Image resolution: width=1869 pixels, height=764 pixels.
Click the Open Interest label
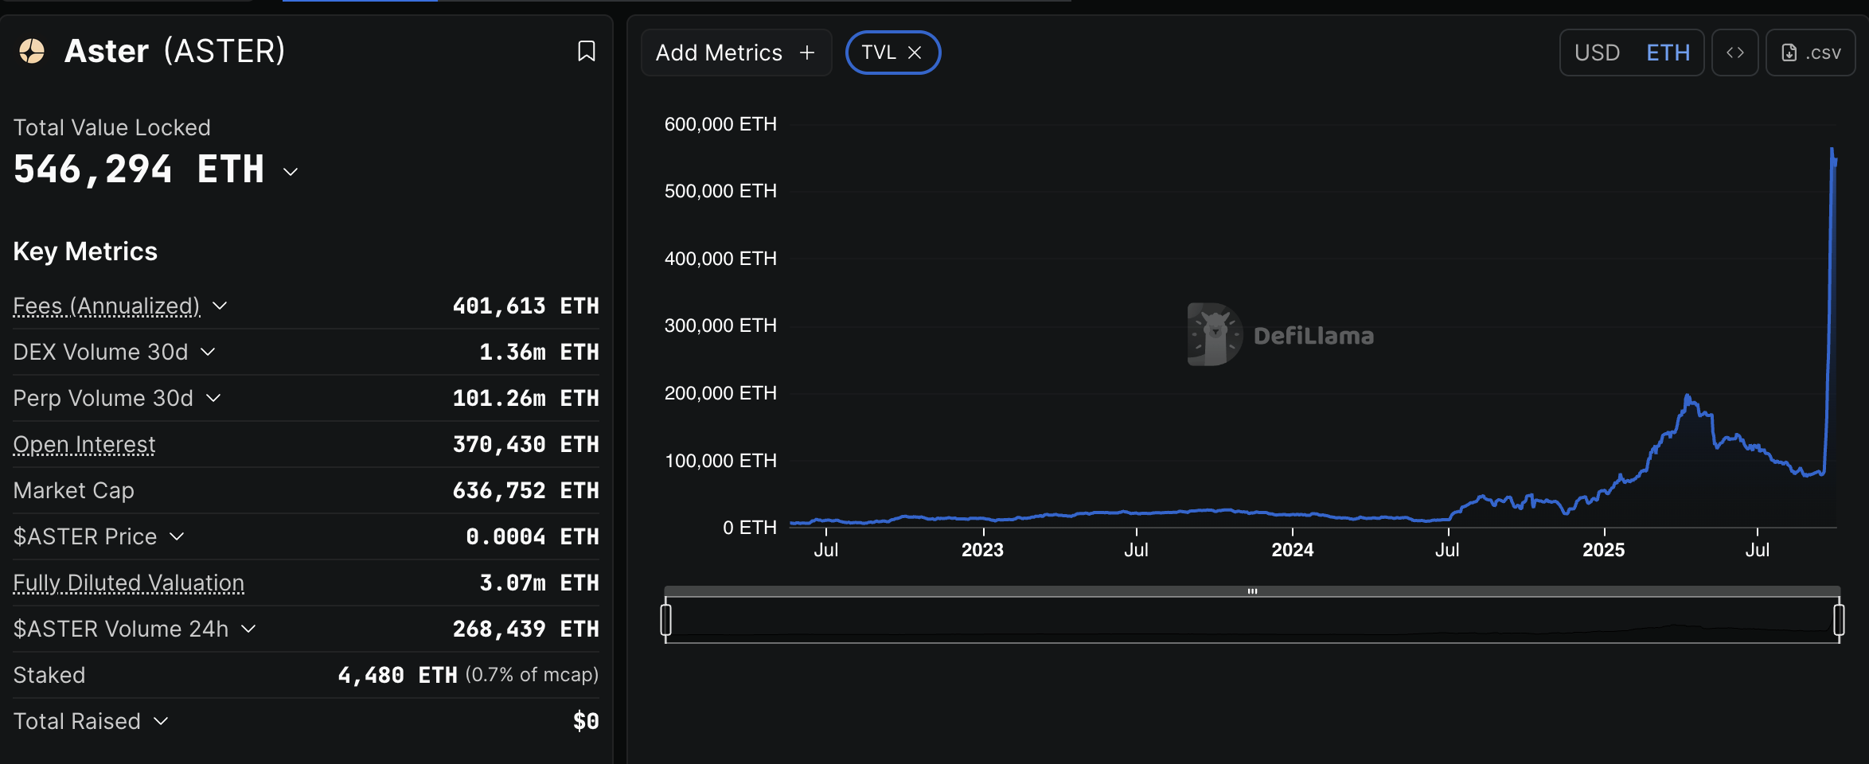click(84, 444)
